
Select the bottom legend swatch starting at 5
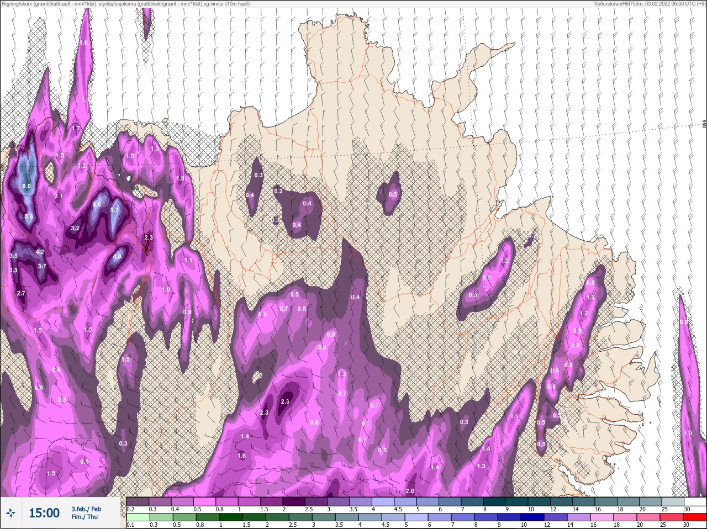[417, 517]
